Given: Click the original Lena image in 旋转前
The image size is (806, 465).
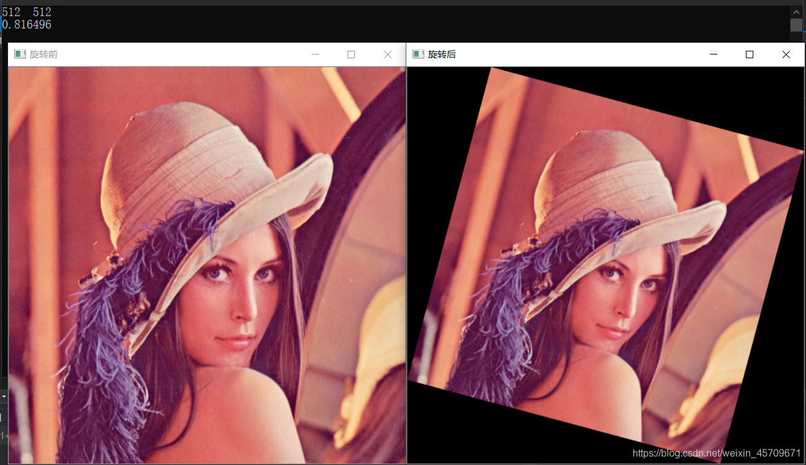Looking at the screenshot, I should (207, 265).
